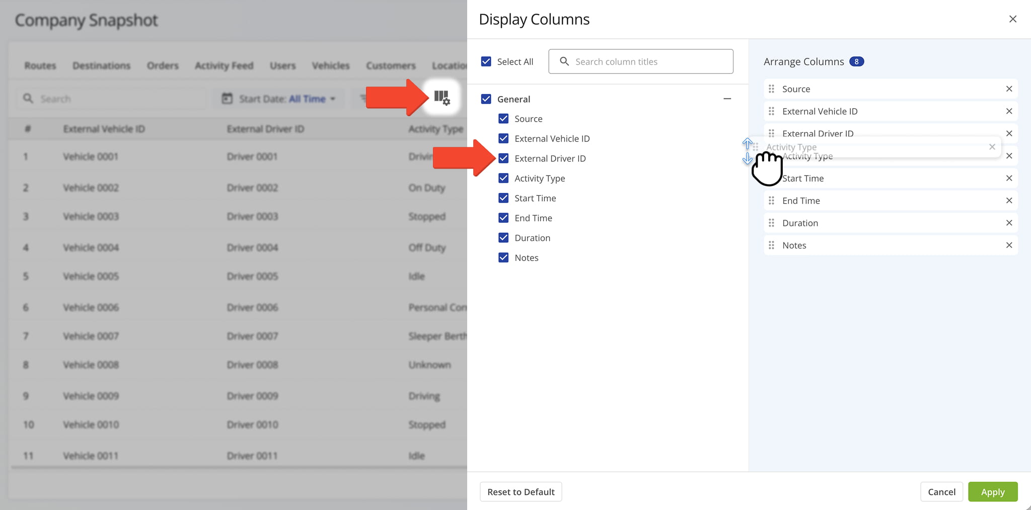Toggle the General group checkbox
Image resolution: width=1031 pixels, height=510 pixels.
tap(486, 99)
